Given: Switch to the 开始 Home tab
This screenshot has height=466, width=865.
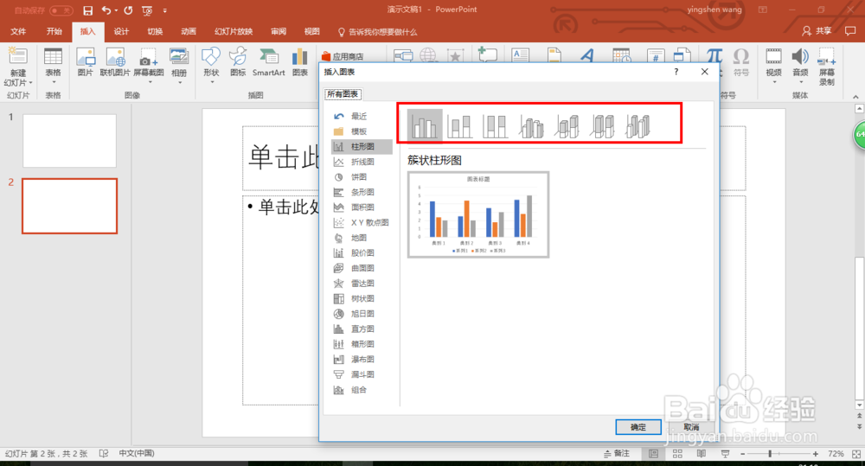Looking at the screenshot, I should pos(54,31).
